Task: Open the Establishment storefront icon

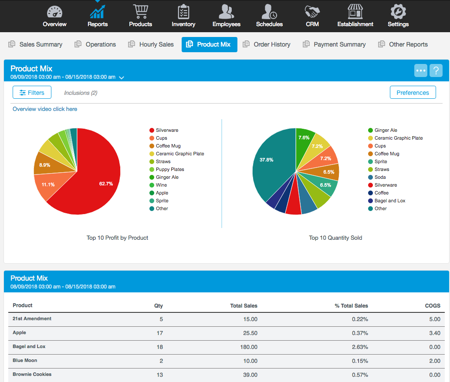Action: (355, 12)
